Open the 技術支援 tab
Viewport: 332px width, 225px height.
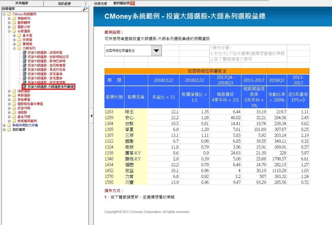point(100,3)
